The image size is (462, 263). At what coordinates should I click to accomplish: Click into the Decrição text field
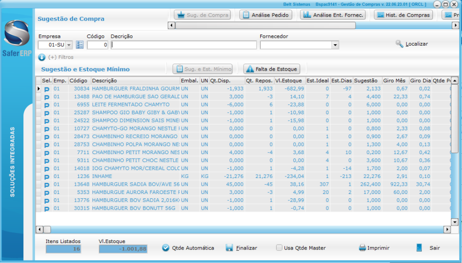tap(184, 45)
